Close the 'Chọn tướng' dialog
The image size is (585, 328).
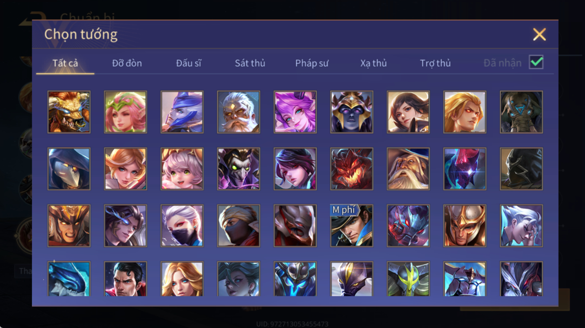click(x=539, y=34)
